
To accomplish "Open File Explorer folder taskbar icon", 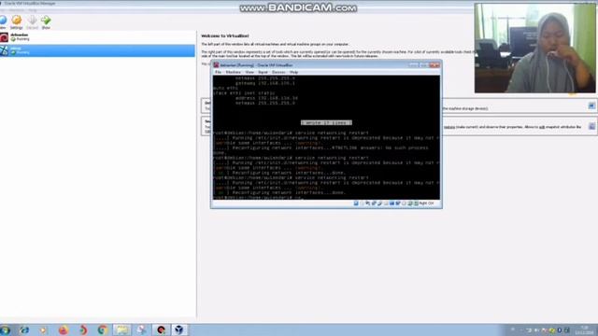I will click(x=121, y=329).
